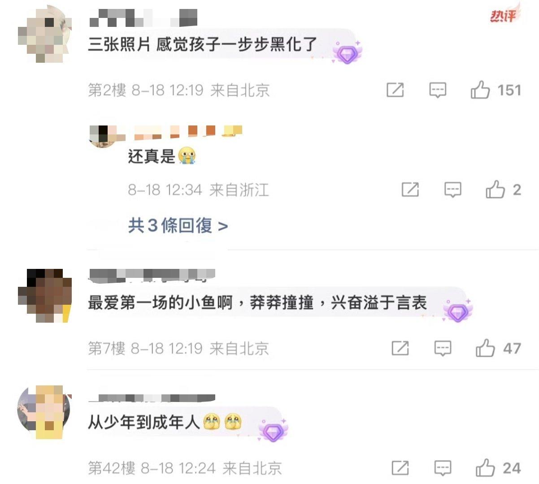Like the 第2楼 comment with 151 likes

[x=480, y=90]
